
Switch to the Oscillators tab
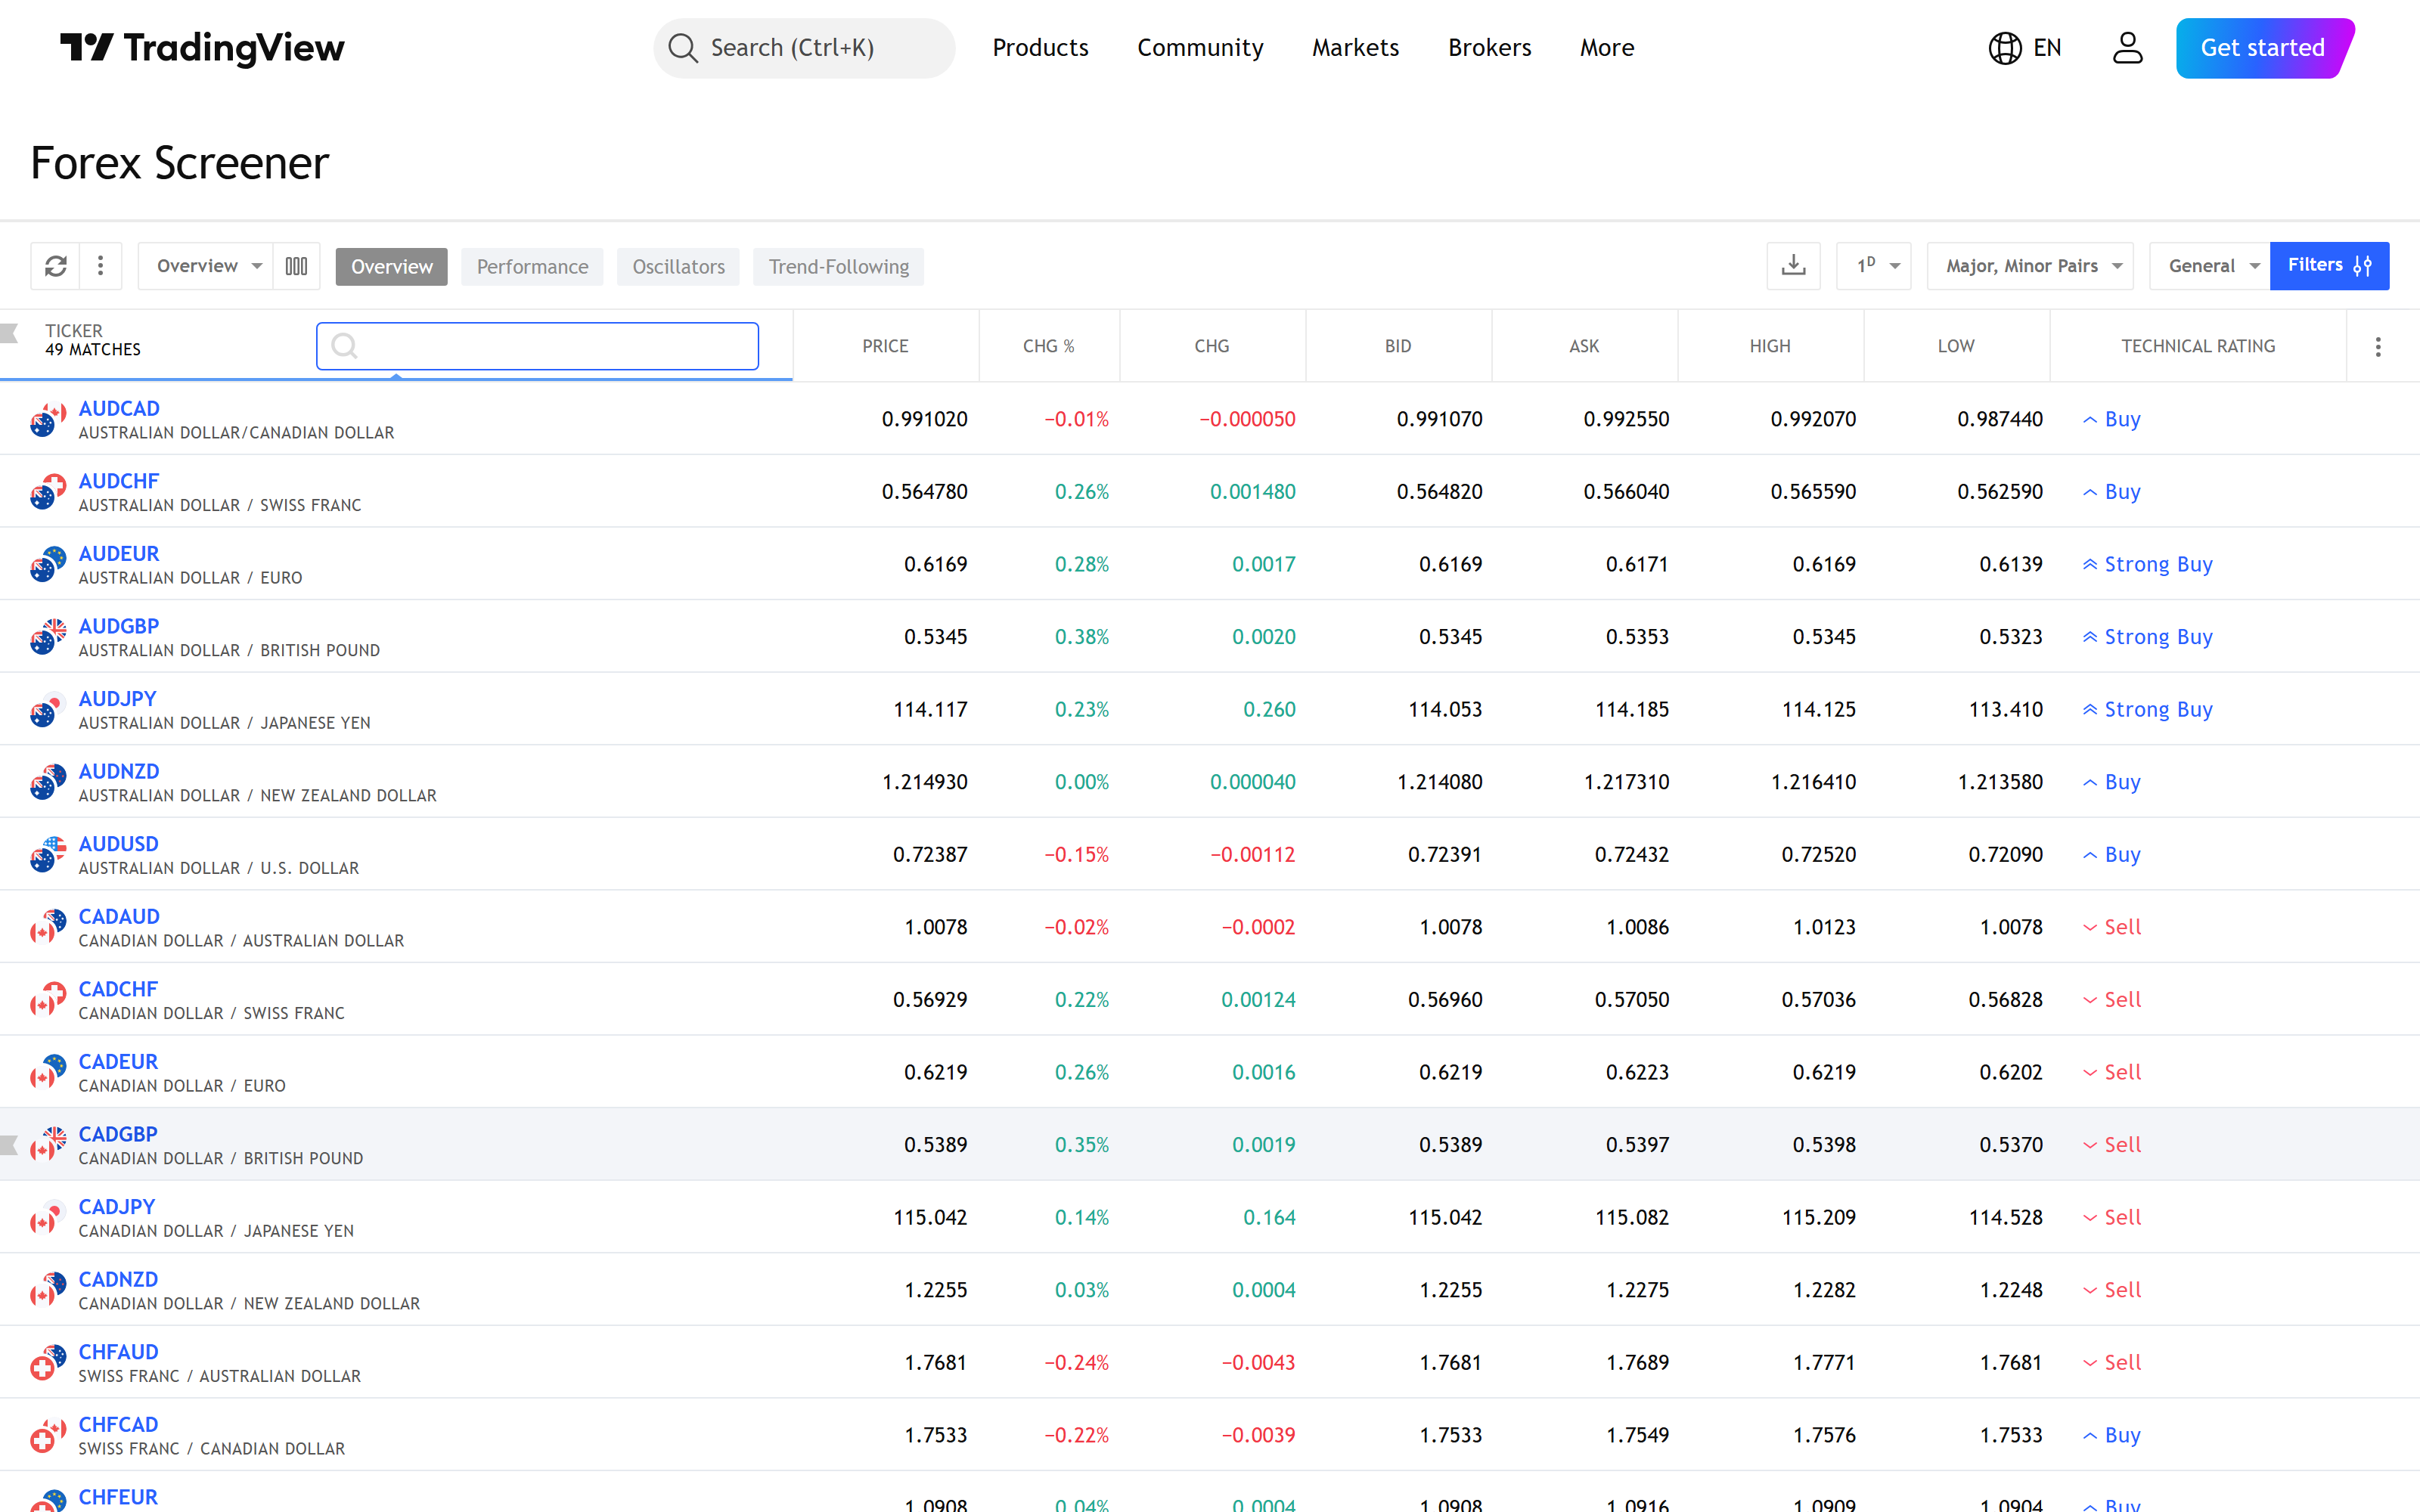pos(678,267)
